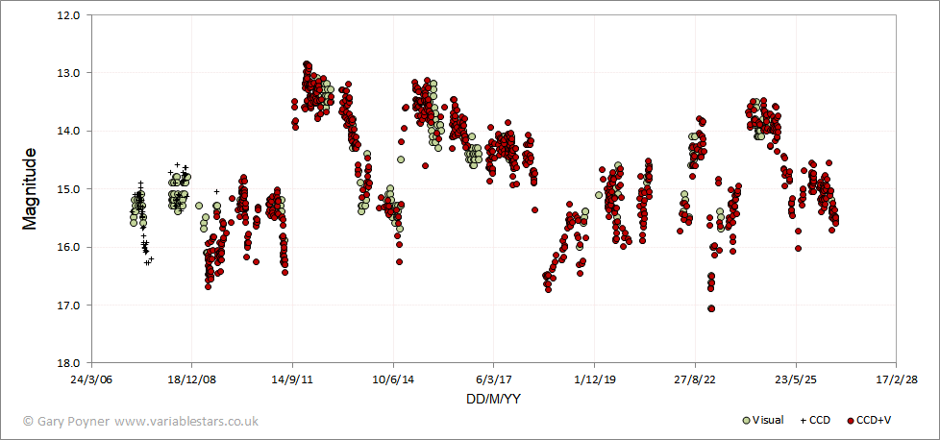The width and height of the screenshot is (940, 440).
Task: Click the Gary Poyner copyright text
Action: coord(67,422)
